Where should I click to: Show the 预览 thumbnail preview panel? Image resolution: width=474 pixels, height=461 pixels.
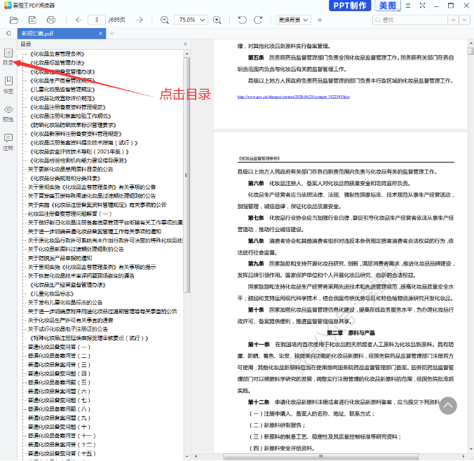pyautogui.click(x=8, y=114)
